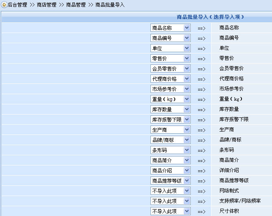The height and width of the screenshot is (216, 272).
Task: Expand the 代理商价格 dropdown
Action: 170,79
